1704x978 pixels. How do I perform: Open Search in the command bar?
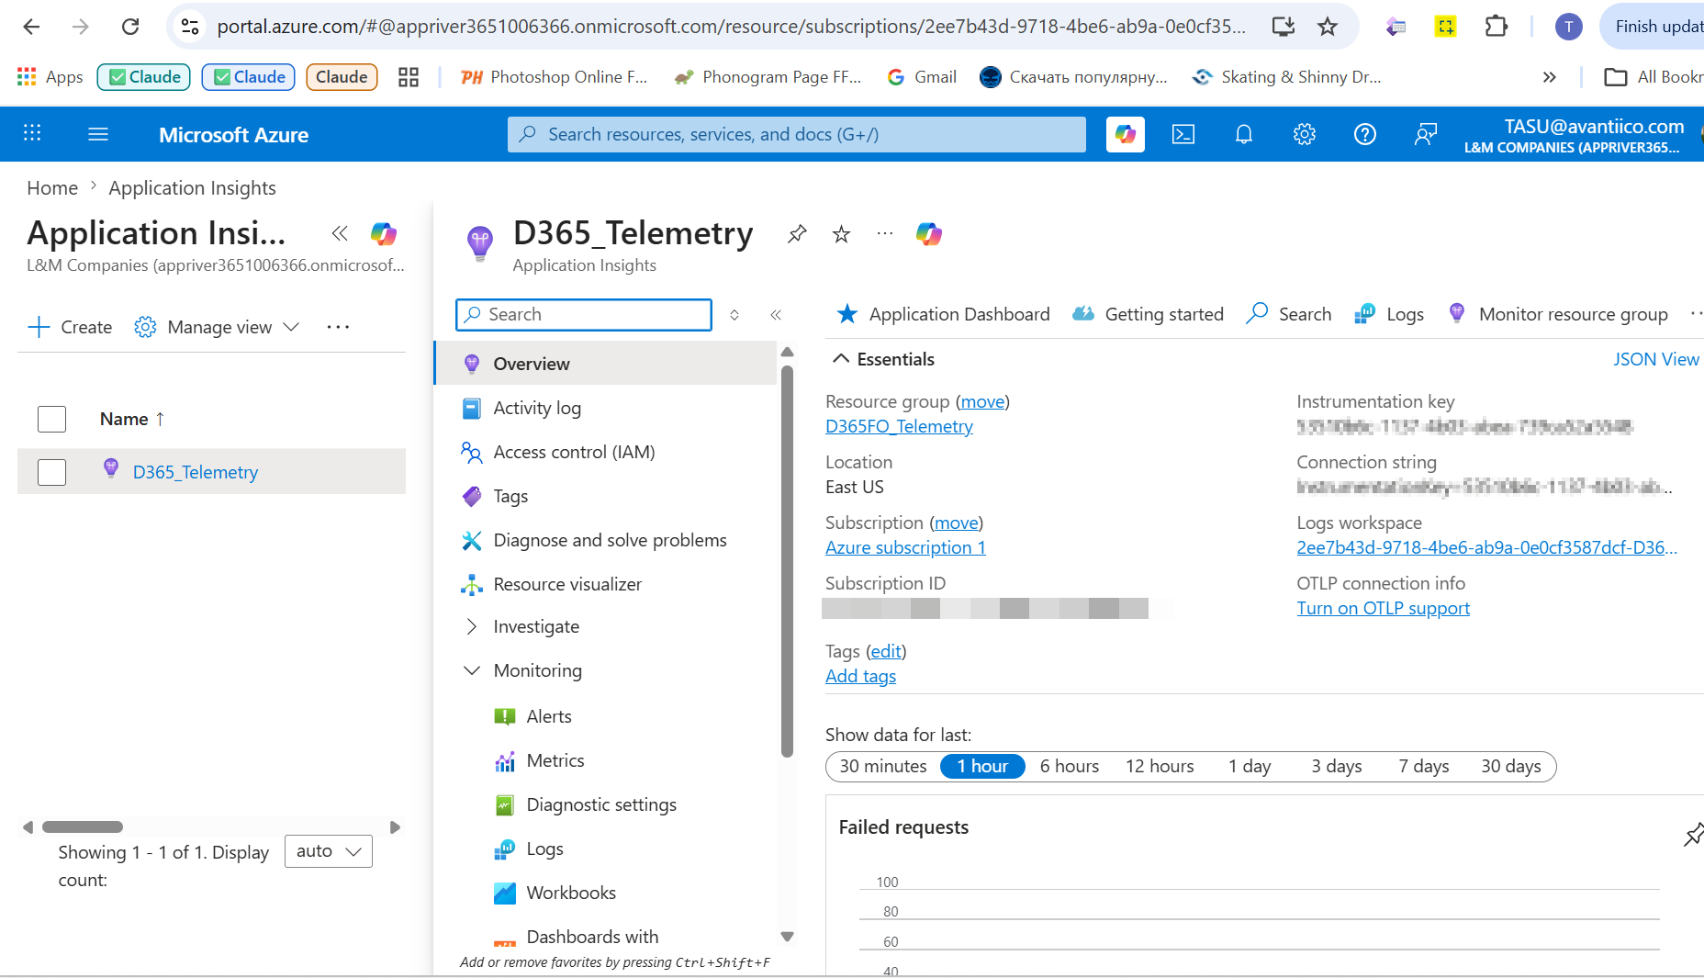point(1289,314)
